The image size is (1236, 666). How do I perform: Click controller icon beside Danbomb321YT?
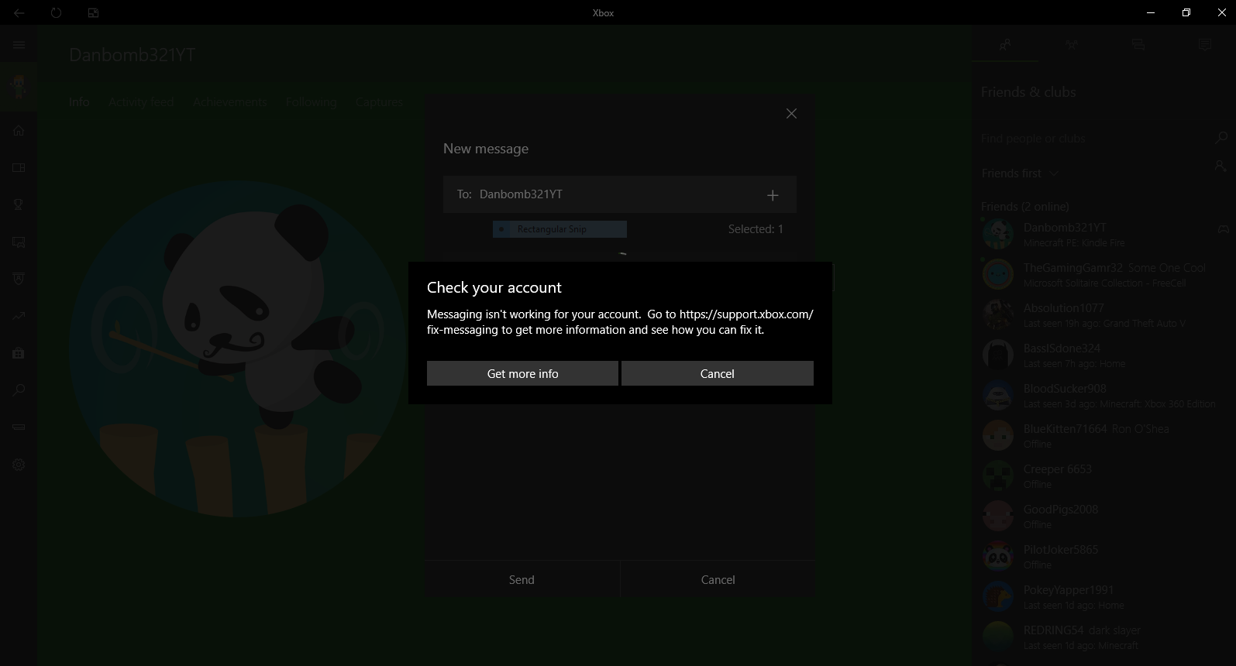[x=1223, y=229]
